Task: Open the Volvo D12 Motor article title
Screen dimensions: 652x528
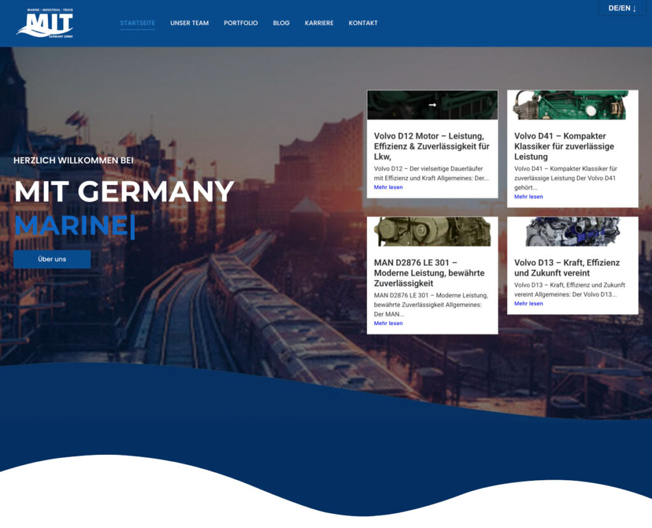Action: tap(432, 146)
